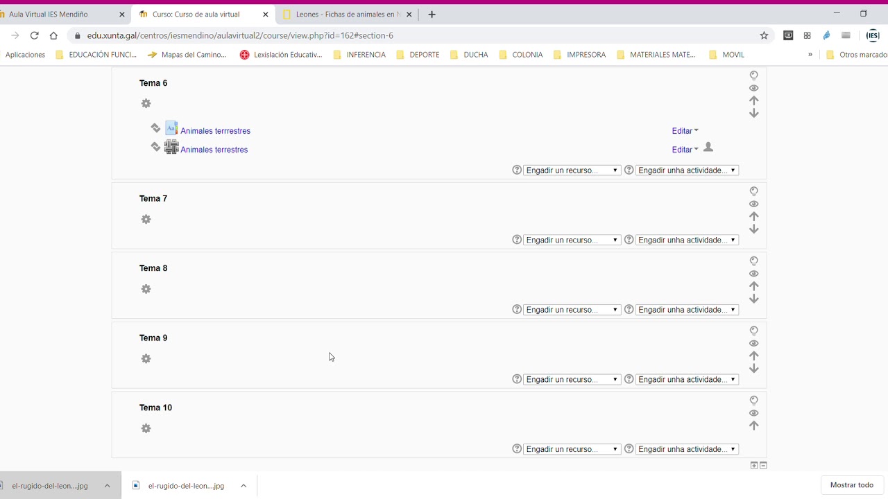Open Engadir un recurso dropdown in Tema 6

(x=572, y=170)
